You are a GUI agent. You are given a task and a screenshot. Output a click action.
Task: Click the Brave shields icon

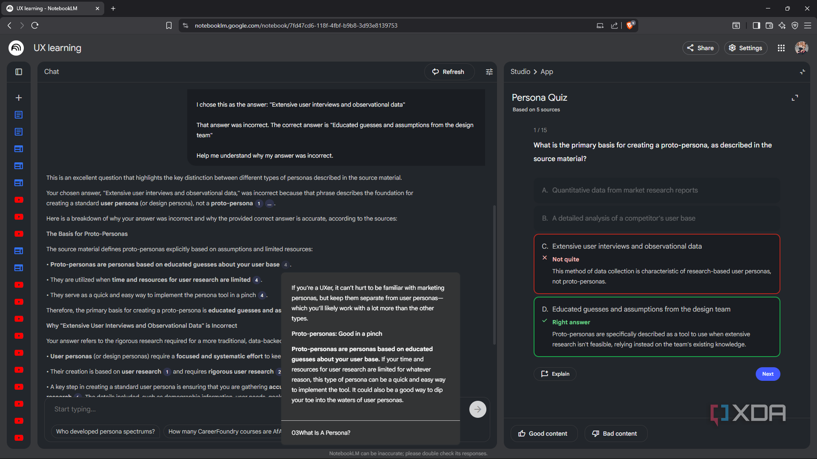pos(630,26)
